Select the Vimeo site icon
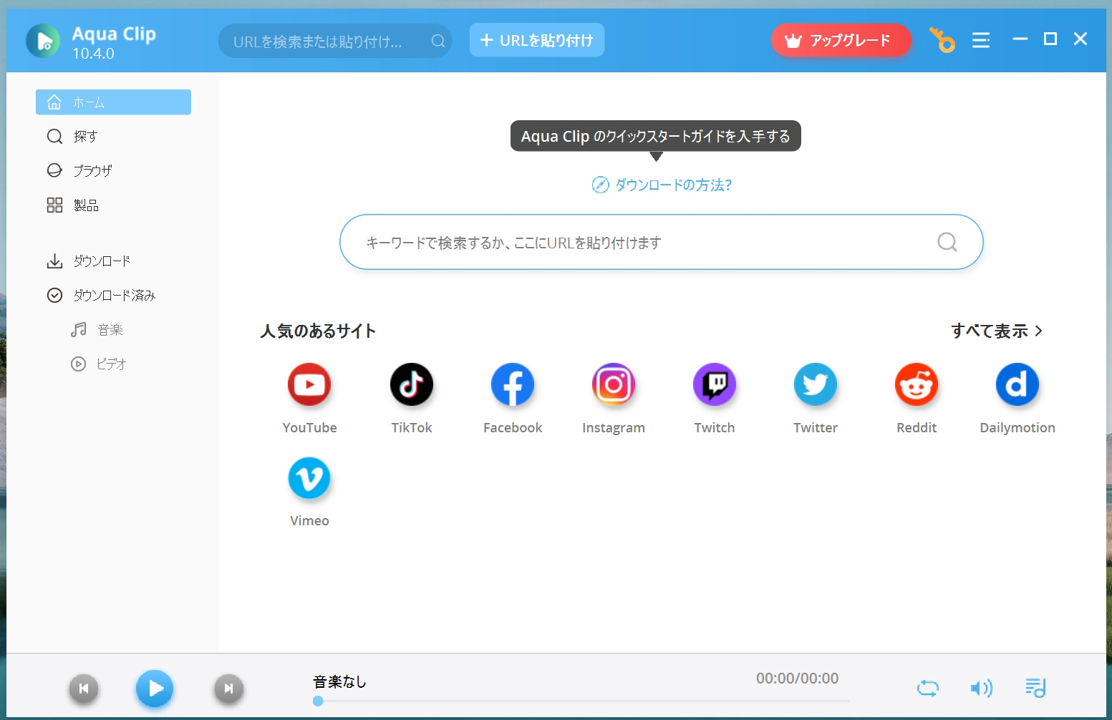Screen dimensions: 1112x720 (309, 477)
